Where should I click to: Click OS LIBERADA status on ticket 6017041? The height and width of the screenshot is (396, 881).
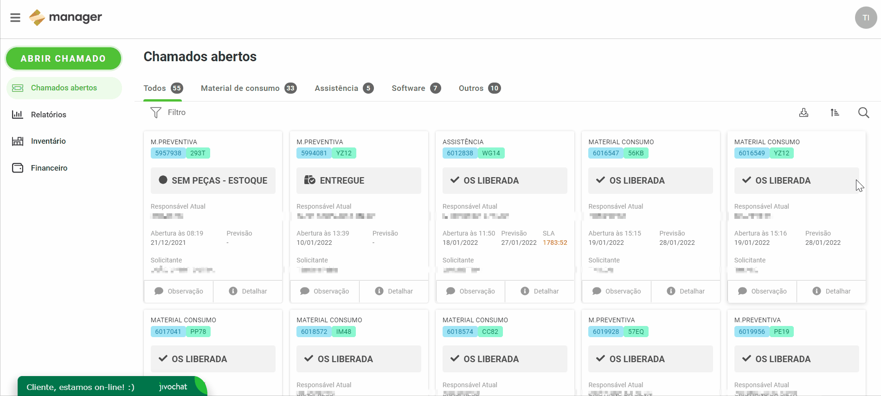(x=213, y=359)
